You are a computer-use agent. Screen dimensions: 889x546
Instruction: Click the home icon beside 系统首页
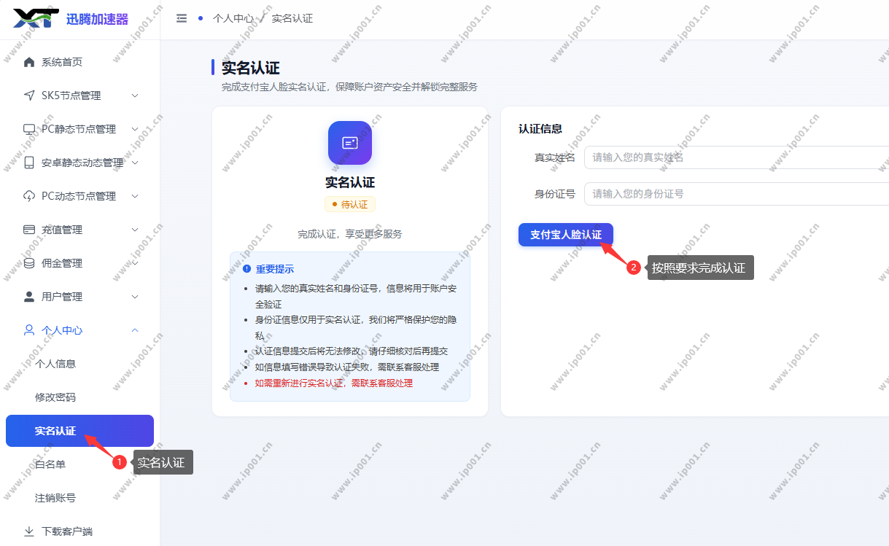point(29,62)
